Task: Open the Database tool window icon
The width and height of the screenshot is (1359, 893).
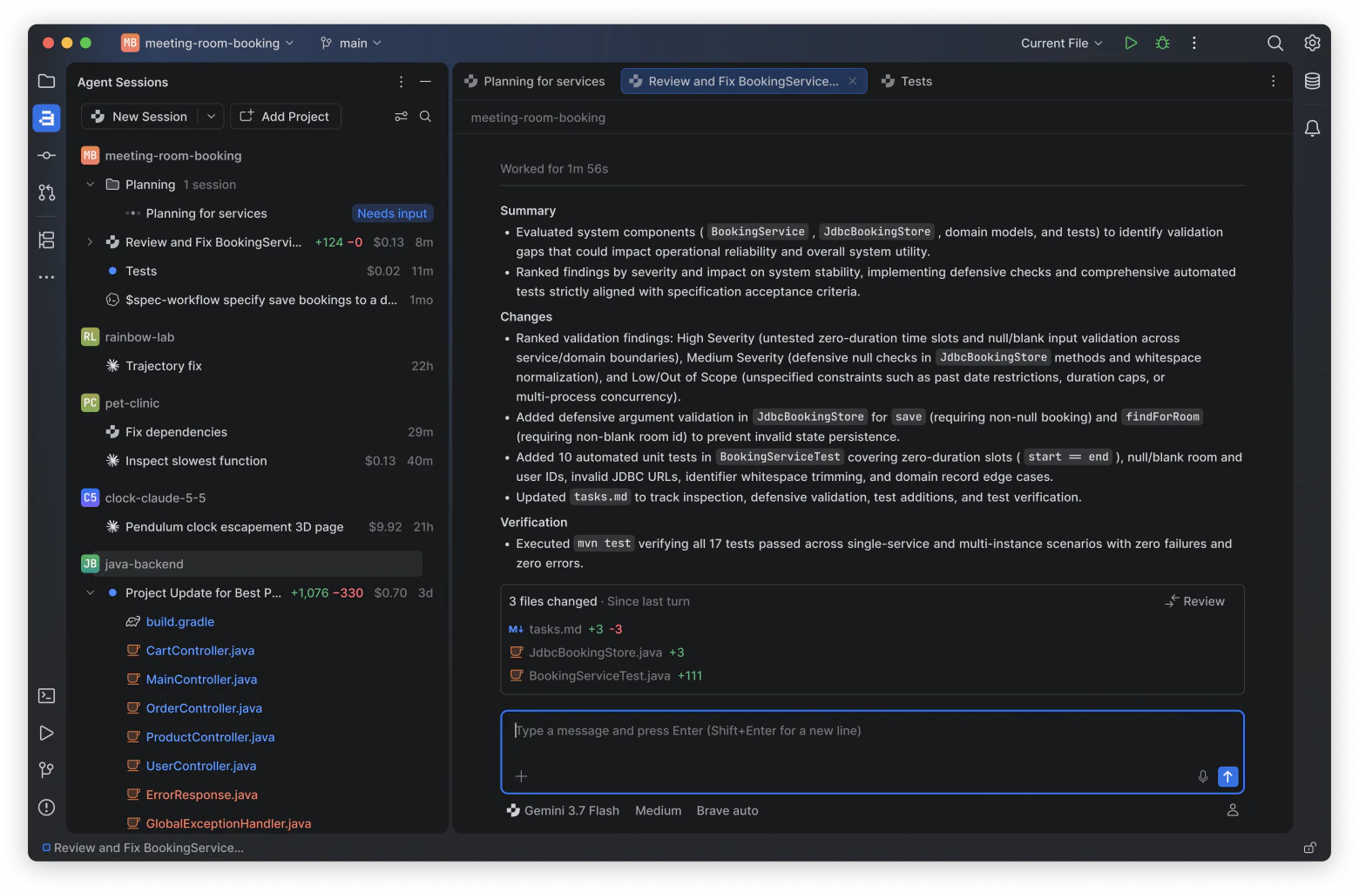Action: [1312, 81]
